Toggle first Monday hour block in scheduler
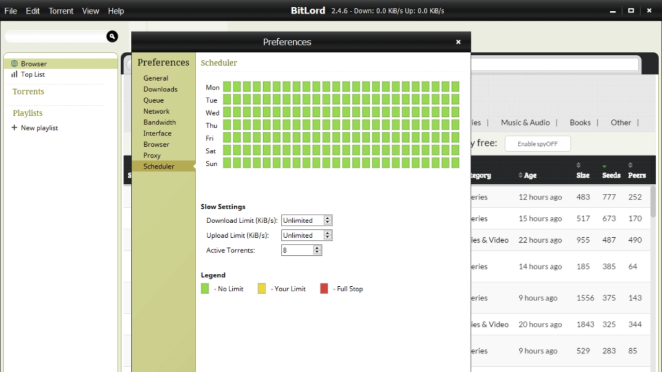This screenshot has width=662, height=372. (227, 87)
